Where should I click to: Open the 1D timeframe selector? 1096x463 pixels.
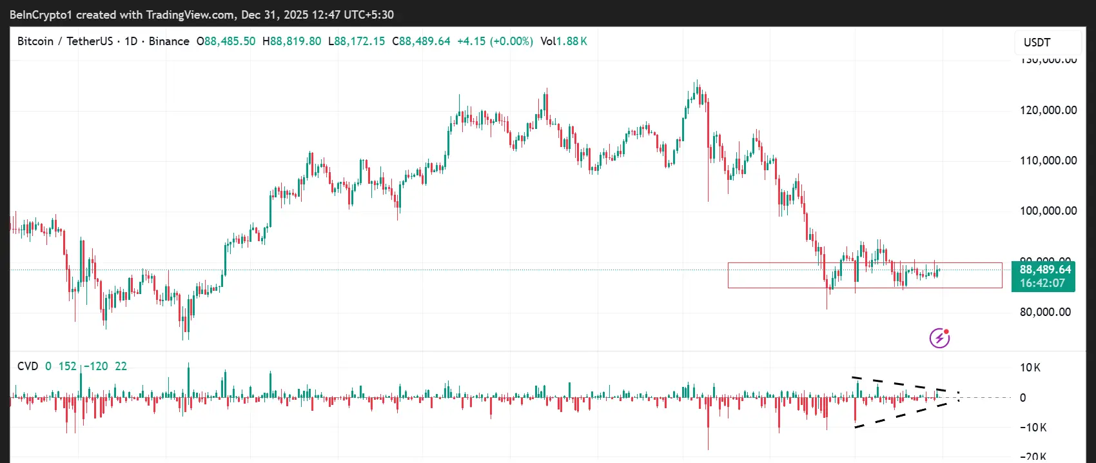[x=131, y=41]
